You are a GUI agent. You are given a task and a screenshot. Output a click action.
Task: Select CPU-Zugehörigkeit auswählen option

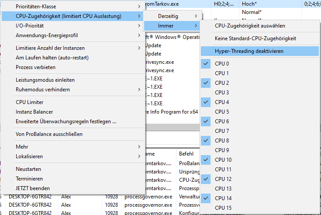259,26
